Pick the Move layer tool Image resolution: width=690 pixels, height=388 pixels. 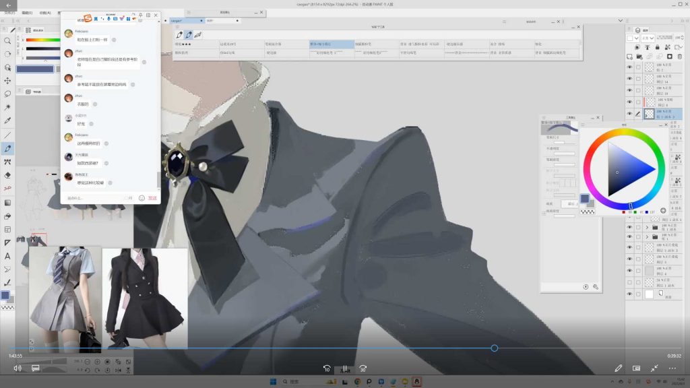click(7, 80)
